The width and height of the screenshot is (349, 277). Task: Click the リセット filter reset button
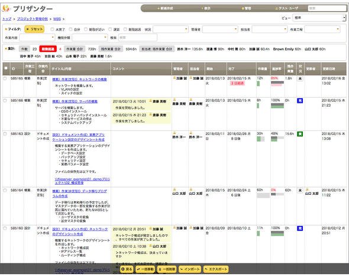coord(34,29)
